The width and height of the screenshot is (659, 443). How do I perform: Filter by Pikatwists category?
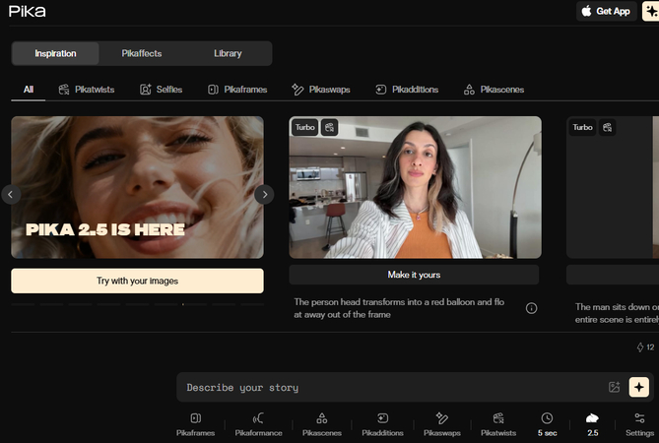coord(86,90)
